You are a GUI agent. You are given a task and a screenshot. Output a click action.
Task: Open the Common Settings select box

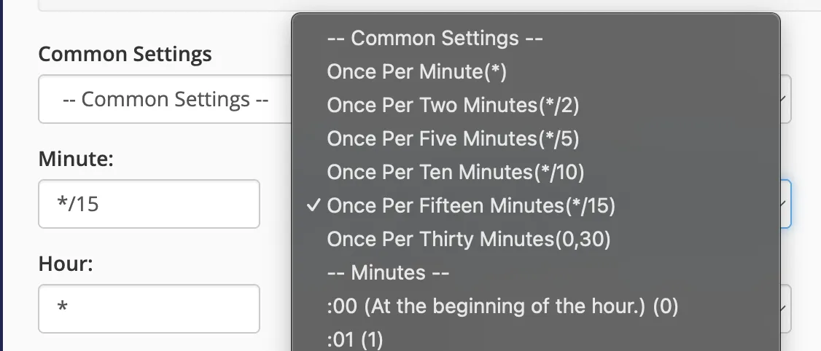tap(166, 99)
